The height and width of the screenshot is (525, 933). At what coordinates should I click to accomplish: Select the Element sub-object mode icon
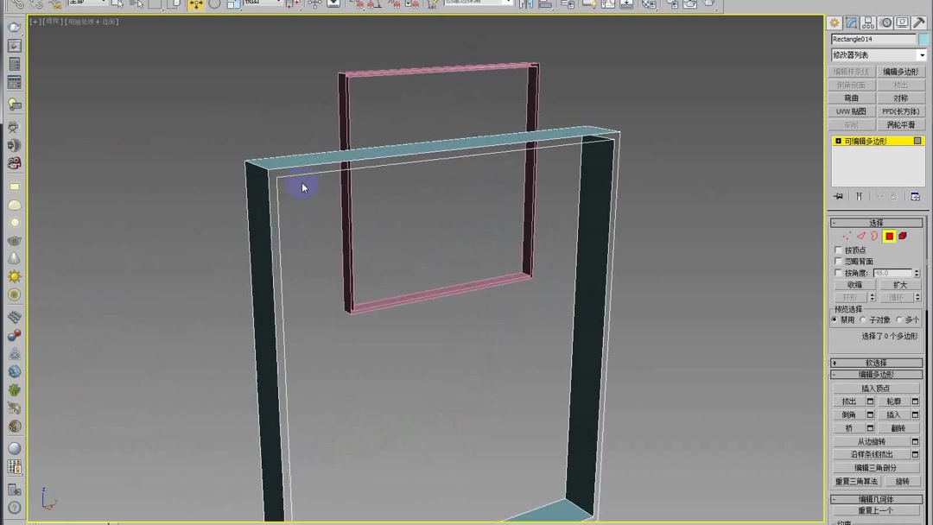[902, 236]
